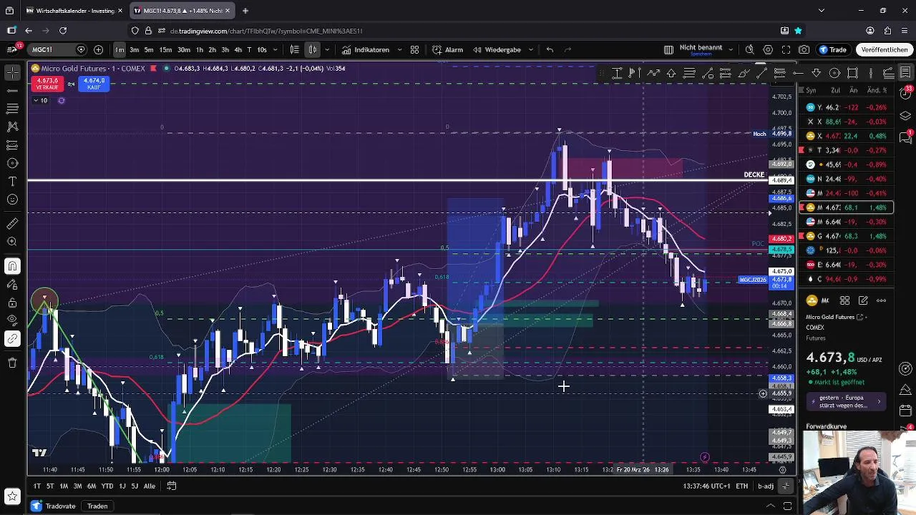The image size is (916, 515).
Task: Open the quick search magnifier icon
Action: click(x=749, y=49)
